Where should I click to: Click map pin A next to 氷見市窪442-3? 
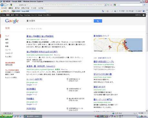click(68, 79)
